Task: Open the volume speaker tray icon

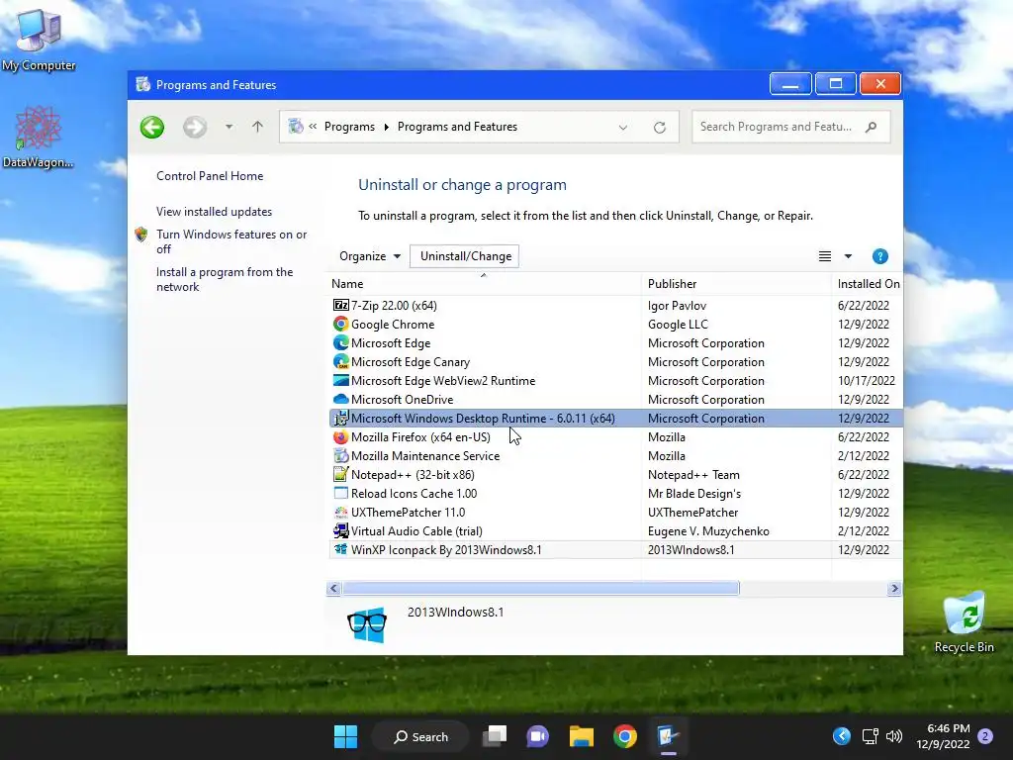Action: tap(894, 736)
